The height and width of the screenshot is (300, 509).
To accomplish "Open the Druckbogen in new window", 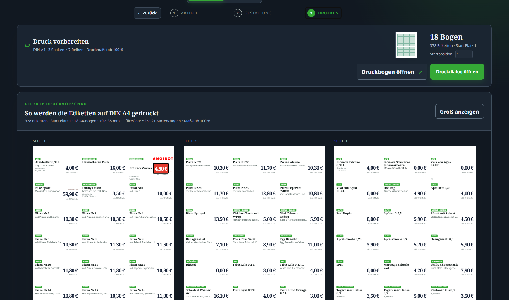I will coord(392,72).
